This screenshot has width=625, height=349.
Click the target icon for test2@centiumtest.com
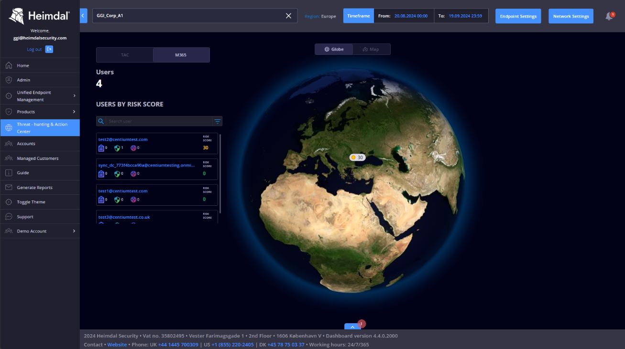coord(133,148)
